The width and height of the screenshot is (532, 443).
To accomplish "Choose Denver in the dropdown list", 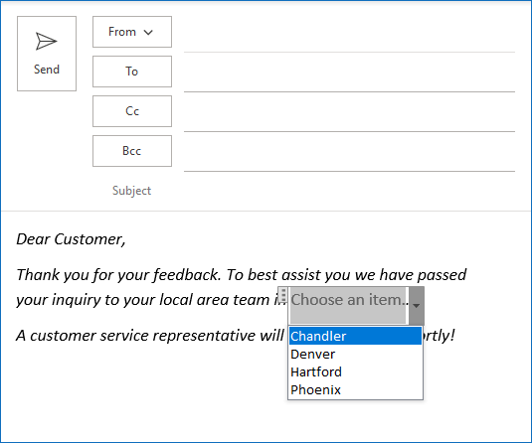I will (x=355, y=354).
